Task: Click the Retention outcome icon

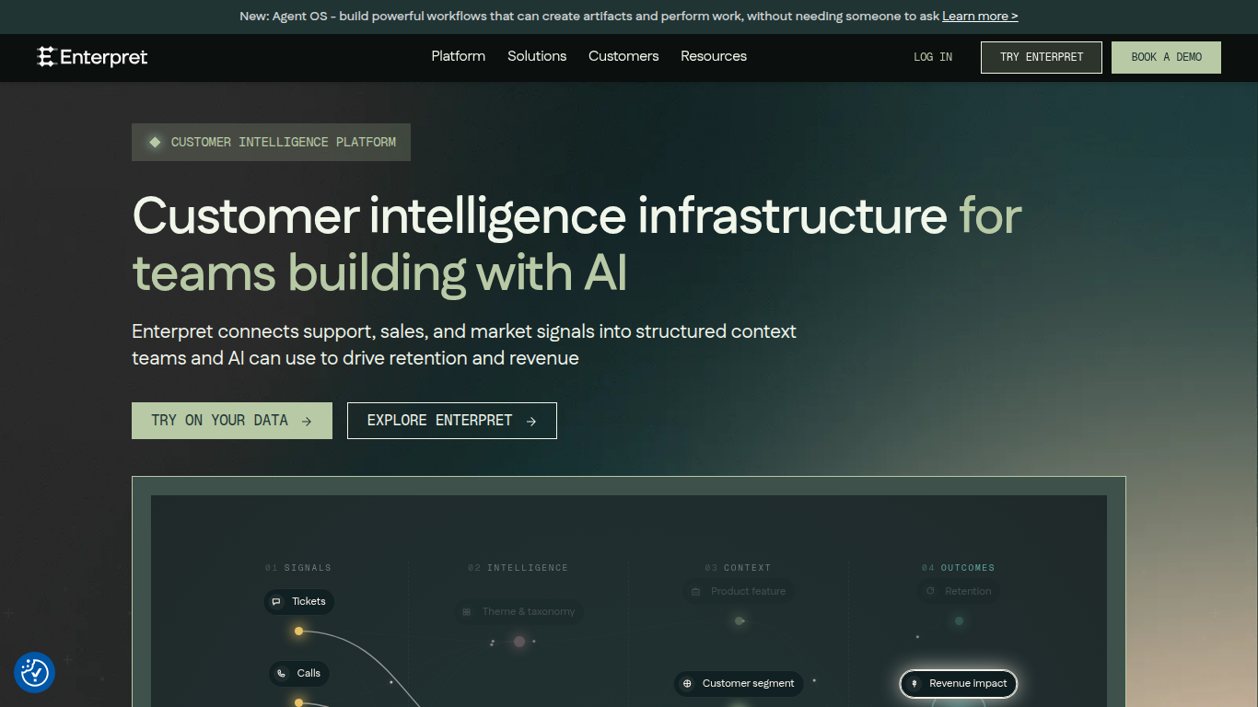Action: click(930, 591)
